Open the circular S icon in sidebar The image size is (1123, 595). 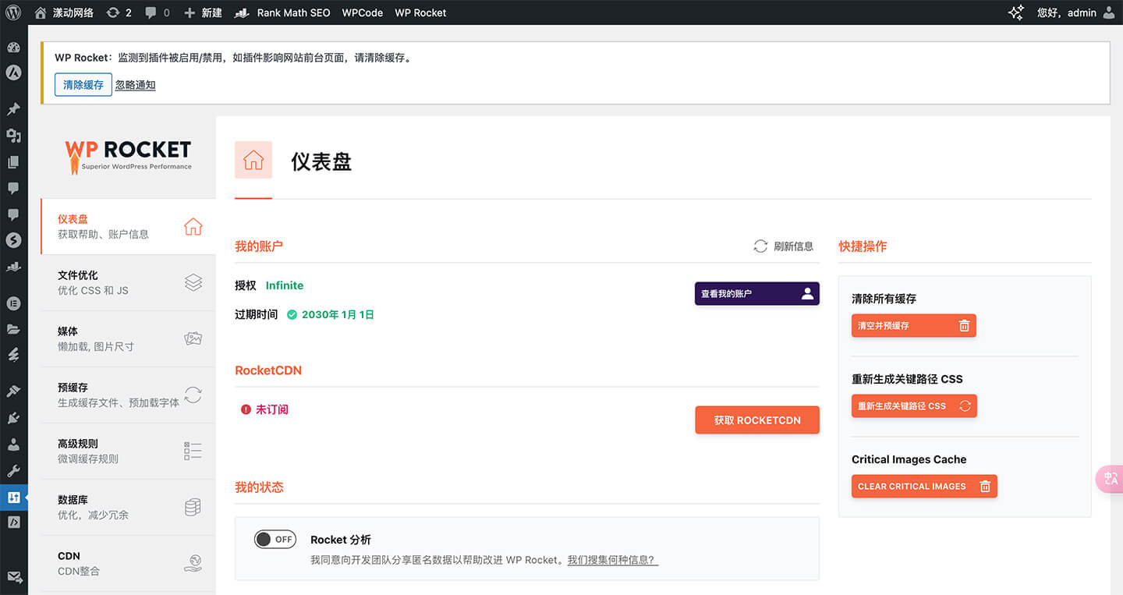click(x=13, y=241)
